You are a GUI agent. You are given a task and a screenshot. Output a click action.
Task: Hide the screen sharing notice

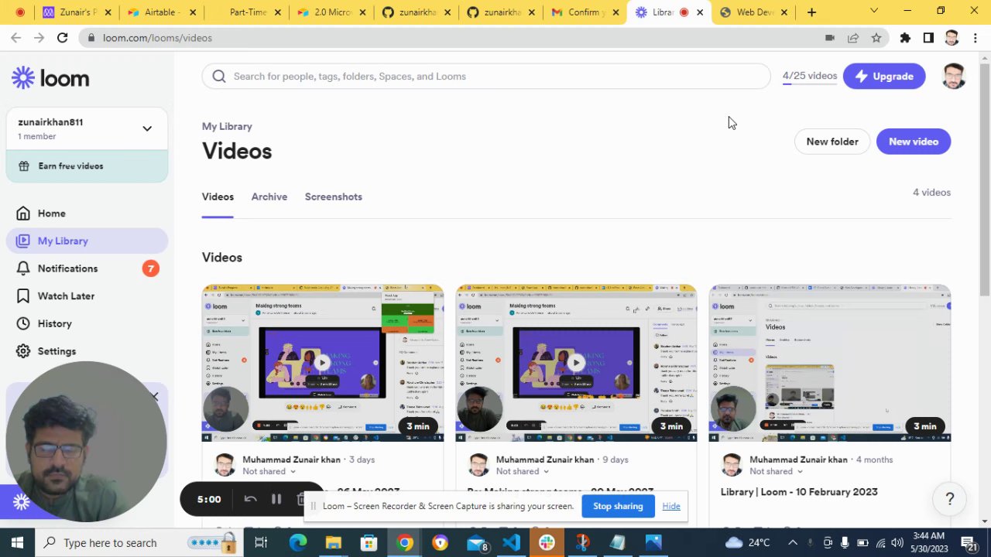pos(671,506)
